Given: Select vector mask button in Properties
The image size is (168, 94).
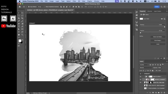Looking at the screenshot, I should point(165,19).
